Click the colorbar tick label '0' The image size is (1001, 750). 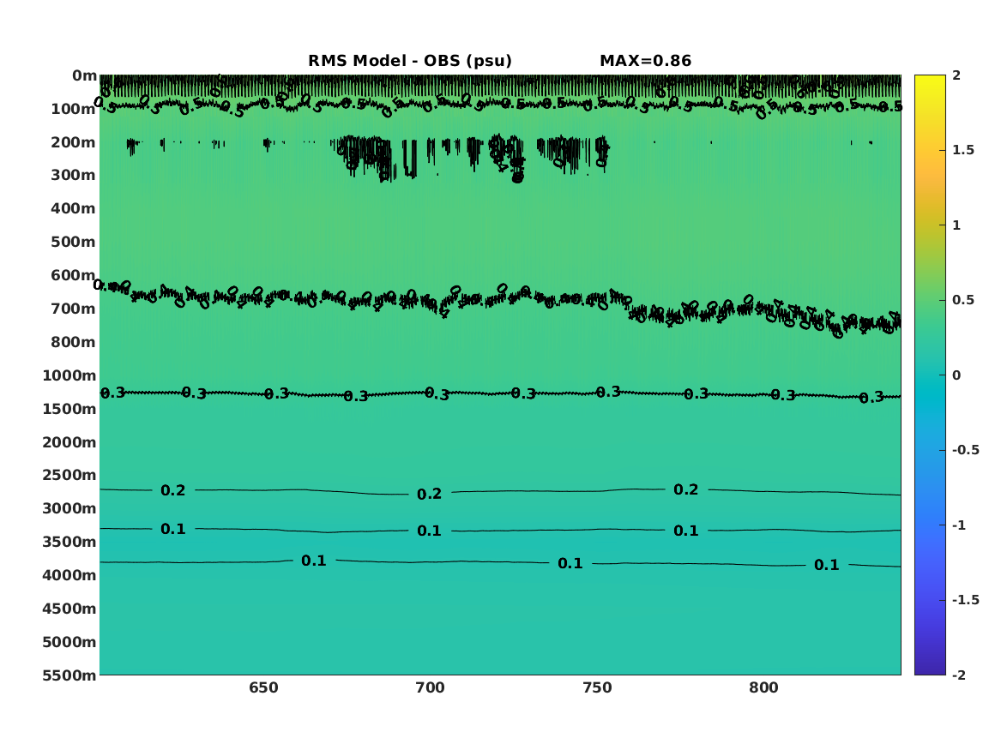[956, 375]
